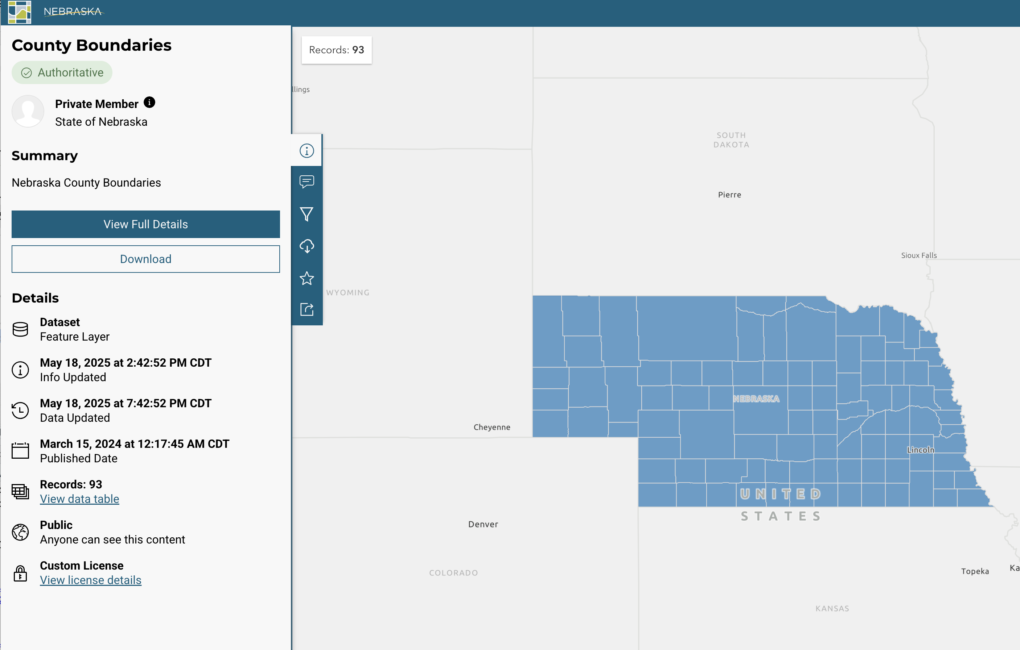
Task: Click the Records: 93 box on map
Action: click(x=336, y=50)
